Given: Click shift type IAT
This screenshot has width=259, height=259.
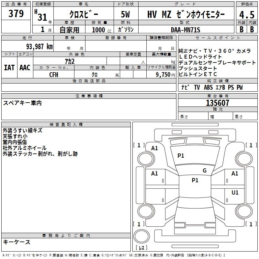Looking at the screenshot, I should coord(9,68).
